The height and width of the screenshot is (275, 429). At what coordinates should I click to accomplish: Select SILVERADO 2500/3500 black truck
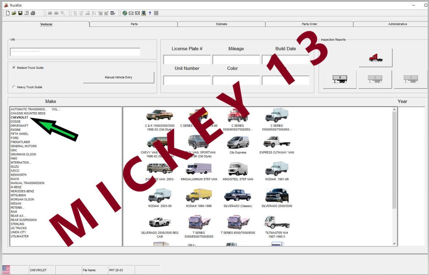(277, 195)
